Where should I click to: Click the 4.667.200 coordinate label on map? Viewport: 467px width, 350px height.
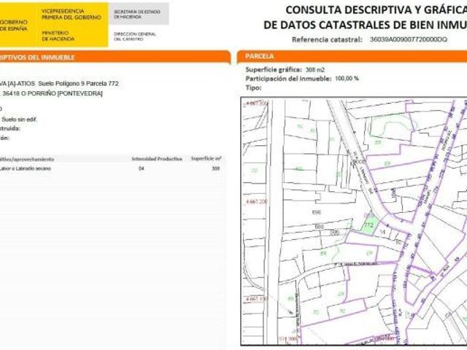pos(258,201)
